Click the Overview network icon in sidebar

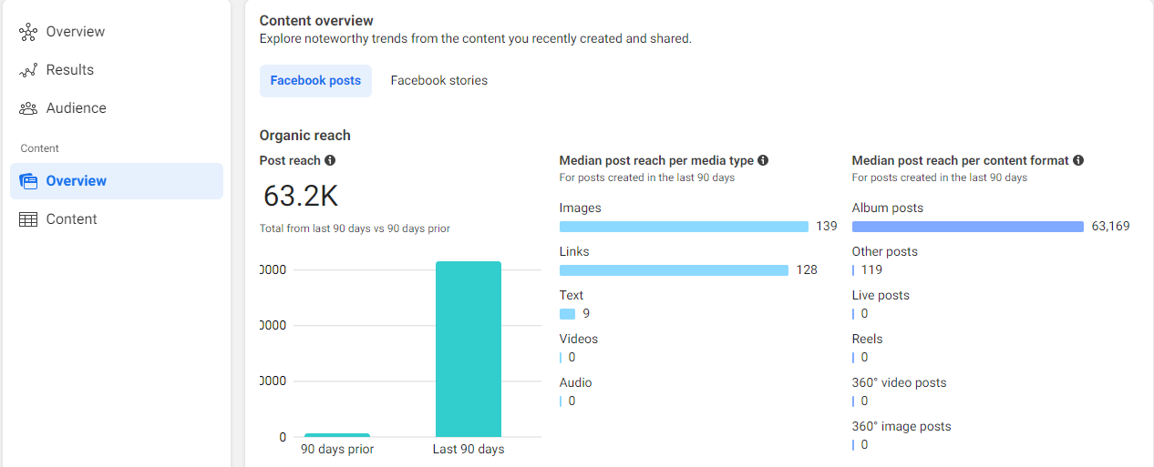[28, 32]
